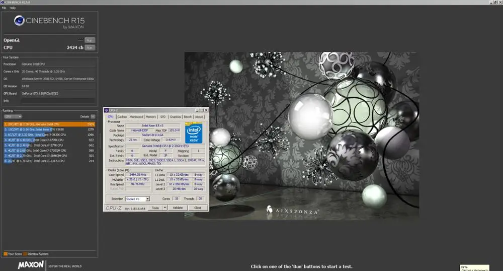Open the Help menu
Screen dimensions: 503x271
(13, 8)
